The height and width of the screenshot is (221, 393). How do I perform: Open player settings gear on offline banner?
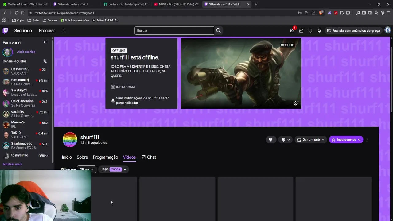[x=295, y=103]
